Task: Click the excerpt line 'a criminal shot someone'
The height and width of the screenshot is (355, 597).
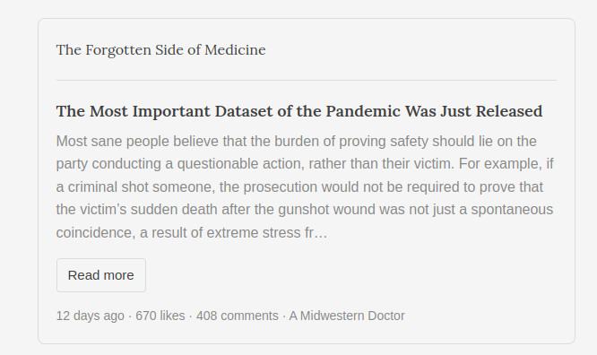Action: 299,187
